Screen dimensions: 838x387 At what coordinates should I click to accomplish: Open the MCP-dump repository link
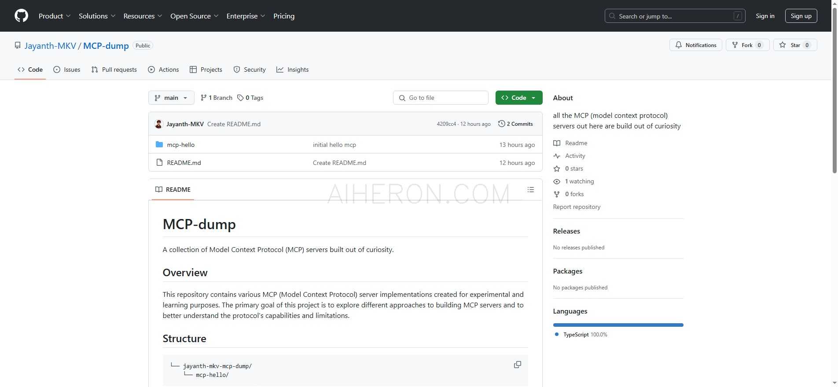point(106,46)
